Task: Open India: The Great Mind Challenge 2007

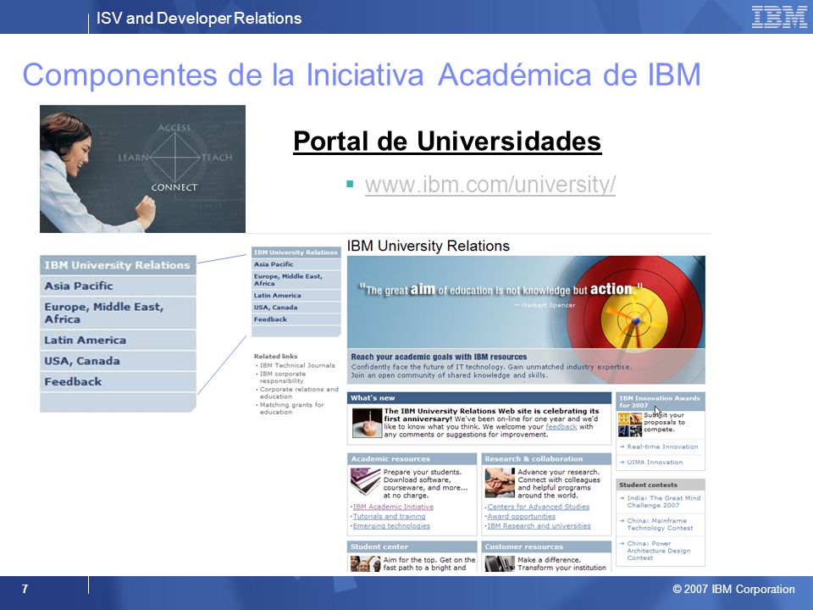Action: pyautogui.click(x=663, y=502)
